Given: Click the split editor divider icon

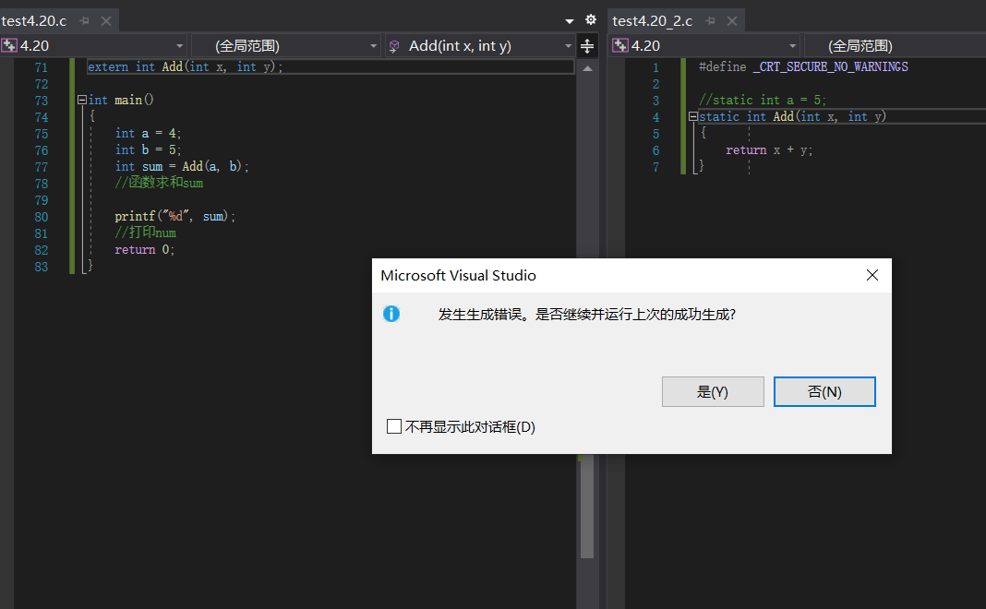Looking at the screenshot, I should tap(588, 44).
